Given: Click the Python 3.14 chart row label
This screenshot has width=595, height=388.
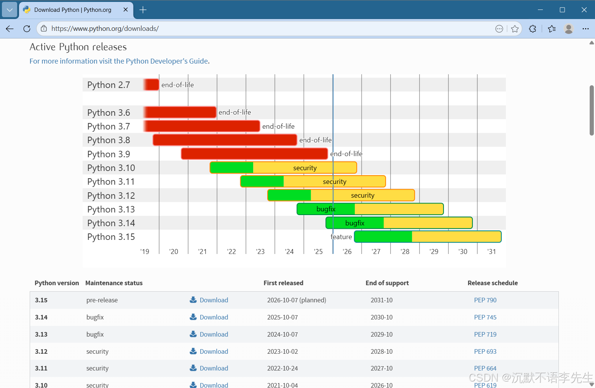Looking at the screenshot, I should click(111, 223).
